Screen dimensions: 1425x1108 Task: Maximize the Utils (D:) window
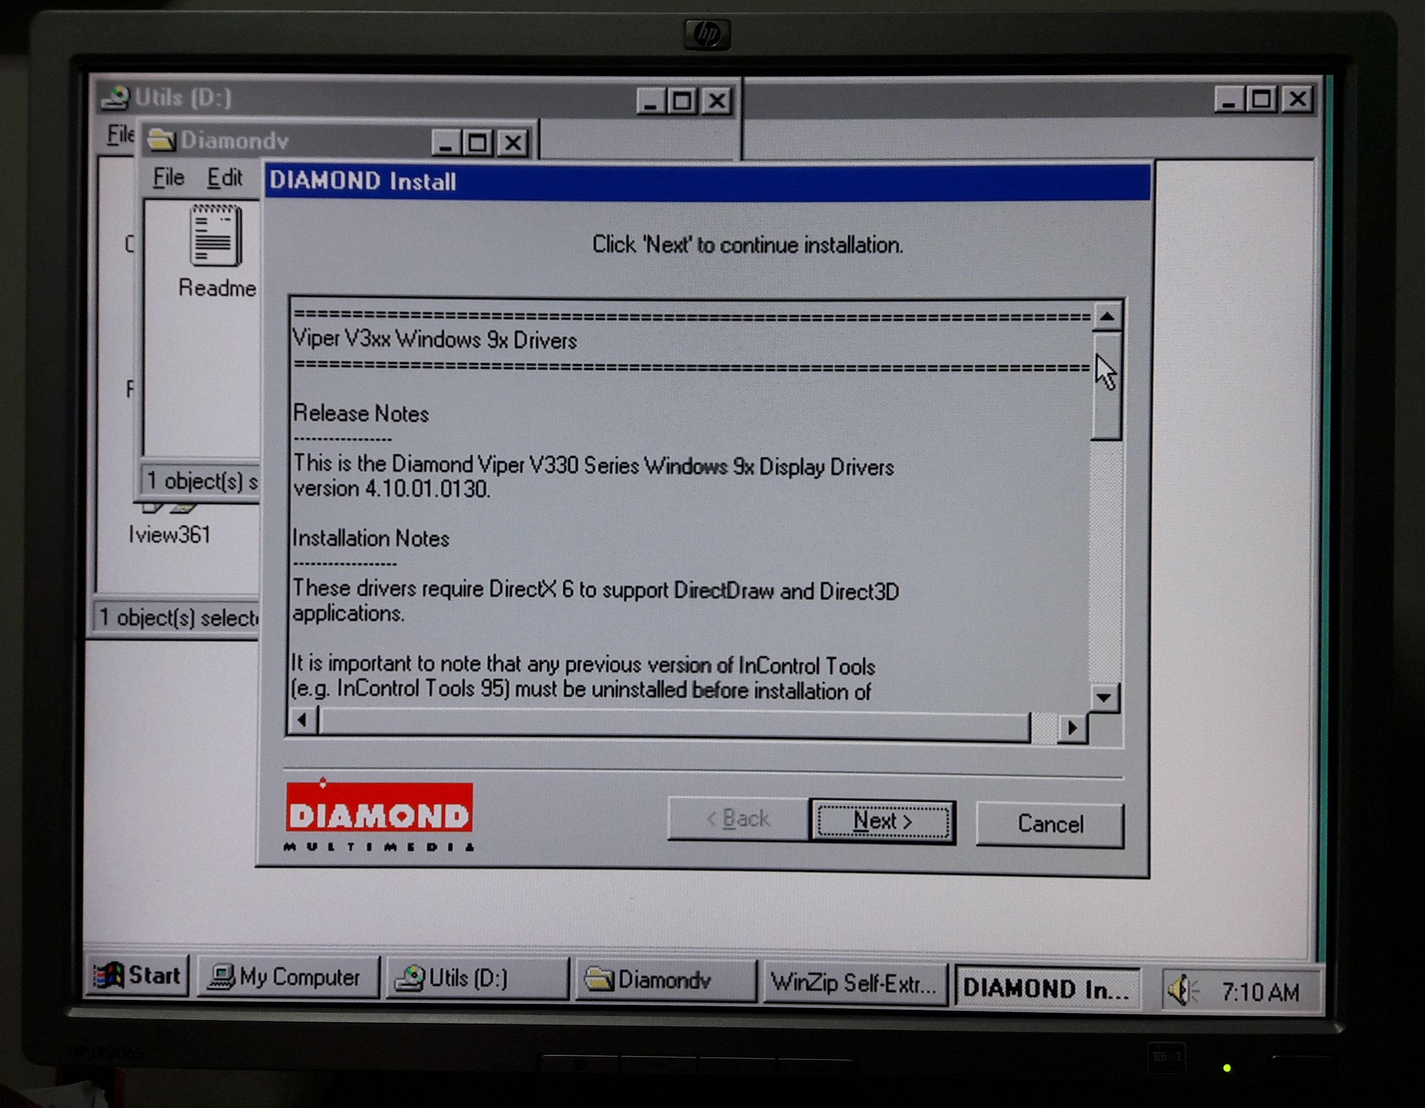tap(683, 101)
